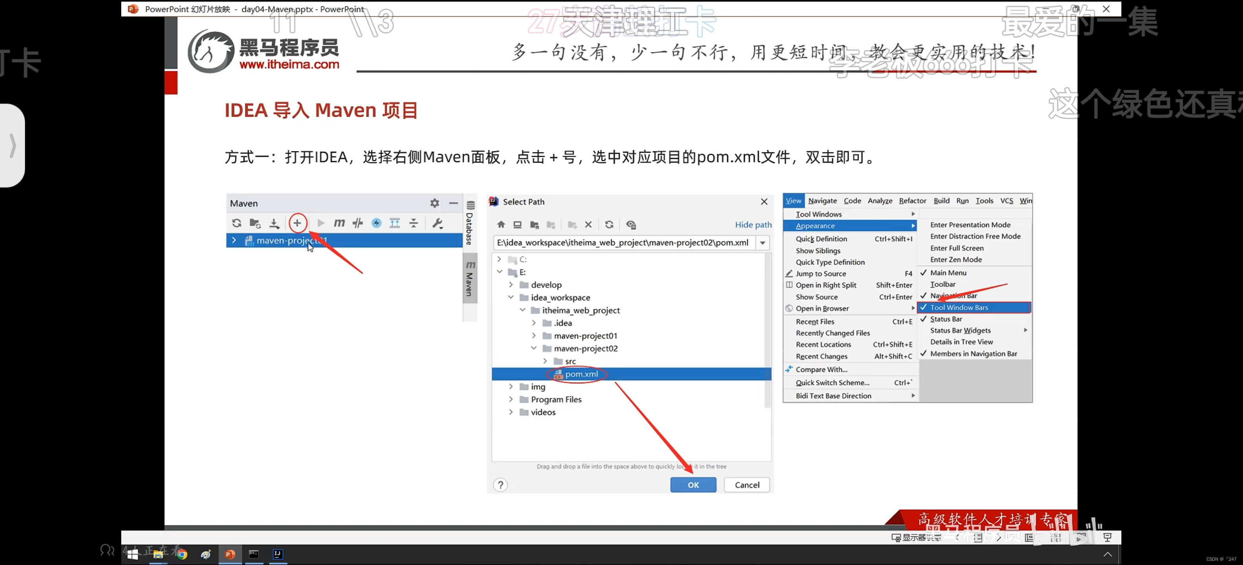
Task: Click Show Hidden Files icon in Select Path
Action: 631,224
